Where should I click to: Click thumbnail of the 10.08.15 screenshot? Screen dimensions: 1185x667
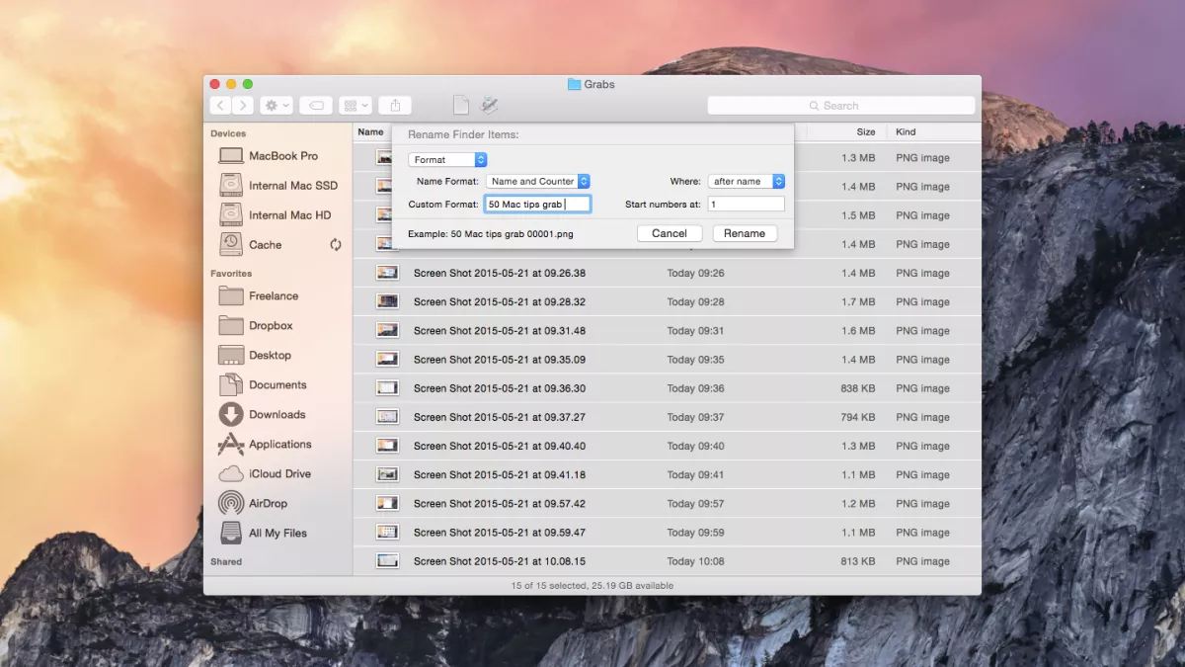click(388, 560)
